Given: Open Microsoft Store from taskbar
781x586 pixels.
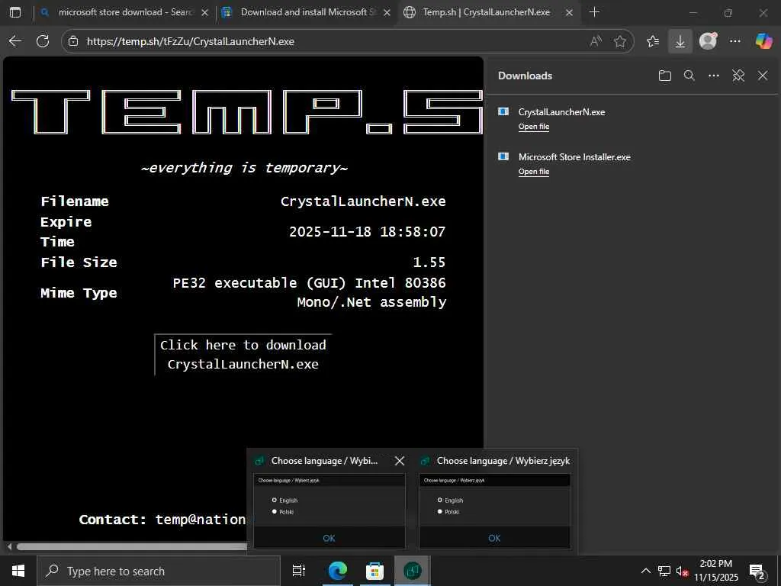Looking at the screenshot, I should tap(374, 571).
